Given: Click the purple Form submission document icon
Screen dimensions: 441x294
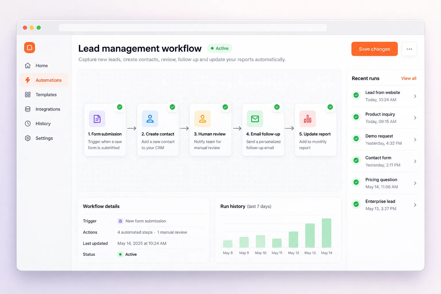Looking at the screenshot, I should point(97,119).
